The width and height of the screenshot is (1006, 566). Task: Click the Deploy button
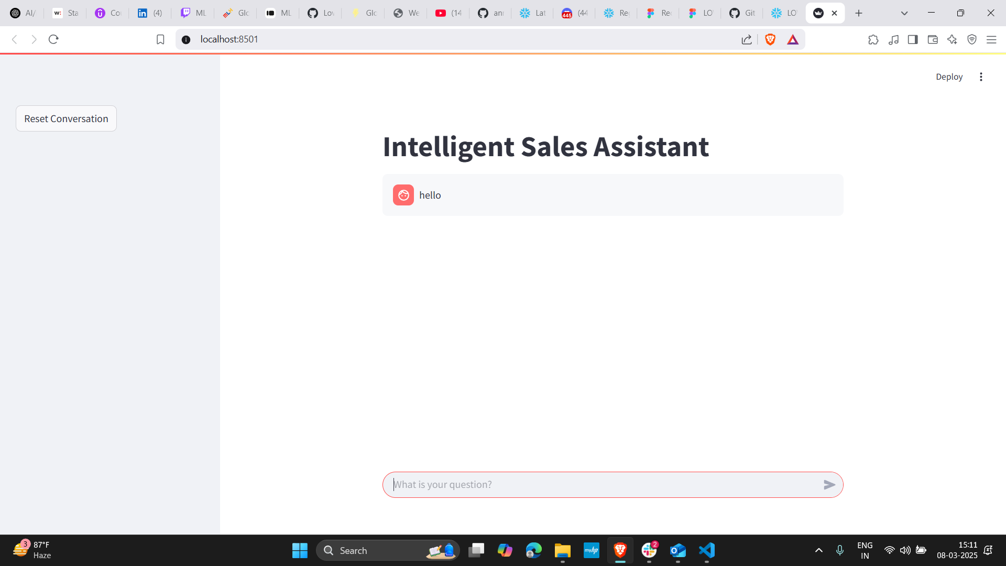click(x=948, y=77)
